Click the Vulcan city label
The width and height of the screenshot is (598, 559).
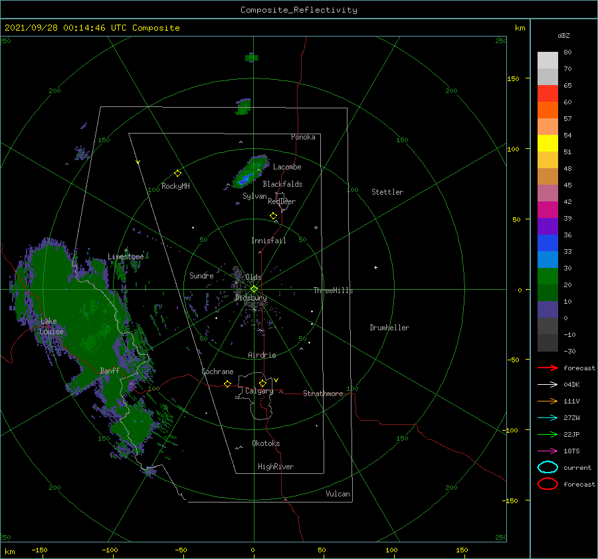tap(338, 494)
